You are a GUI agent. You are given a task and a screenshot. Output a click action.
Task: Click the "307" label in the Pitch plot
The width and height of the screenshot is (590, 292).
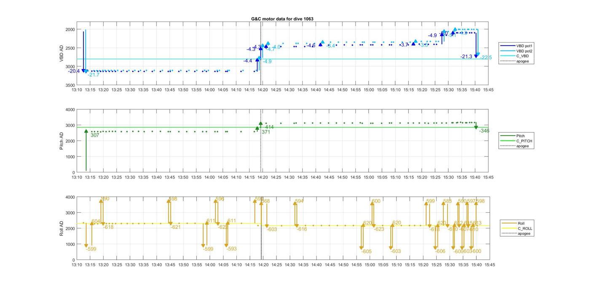pyautogui.click(x=95, y=135)
